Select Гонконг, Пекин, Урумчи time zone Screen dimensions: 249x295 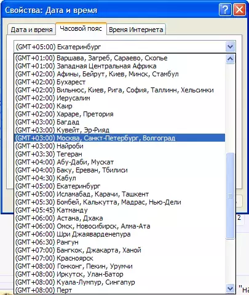point(120,266)
